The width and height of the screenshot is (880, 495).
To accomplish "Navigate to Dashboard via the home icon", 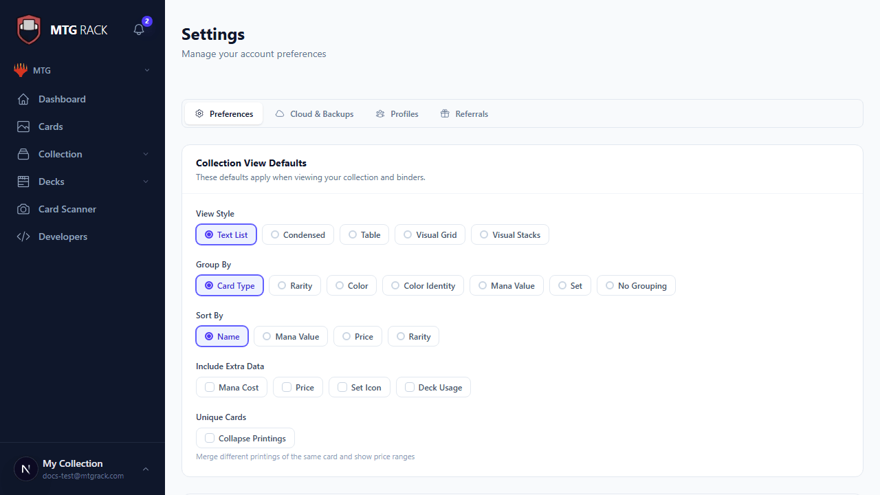I will 23,99.
